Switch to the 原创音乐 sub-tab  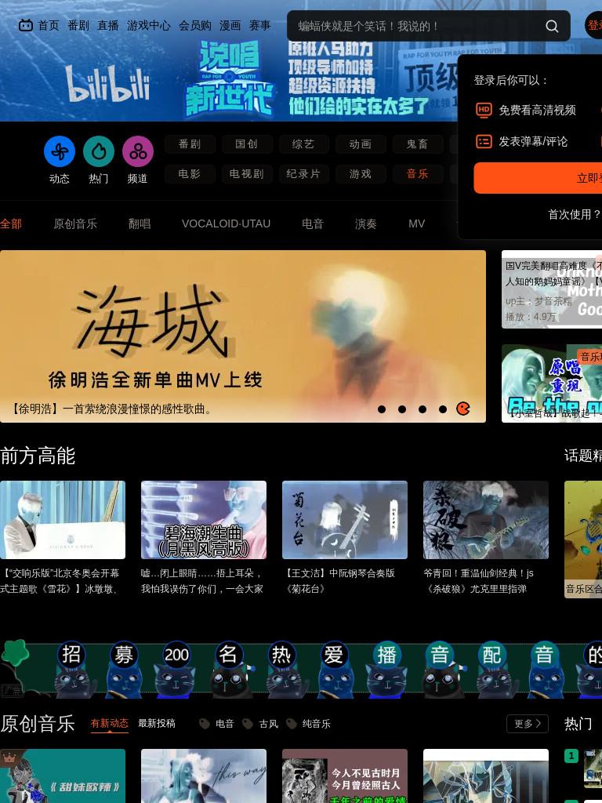point(75,223)
